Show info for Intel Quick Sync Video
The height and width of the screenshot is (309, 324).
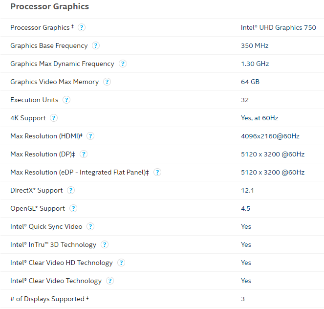90,226
